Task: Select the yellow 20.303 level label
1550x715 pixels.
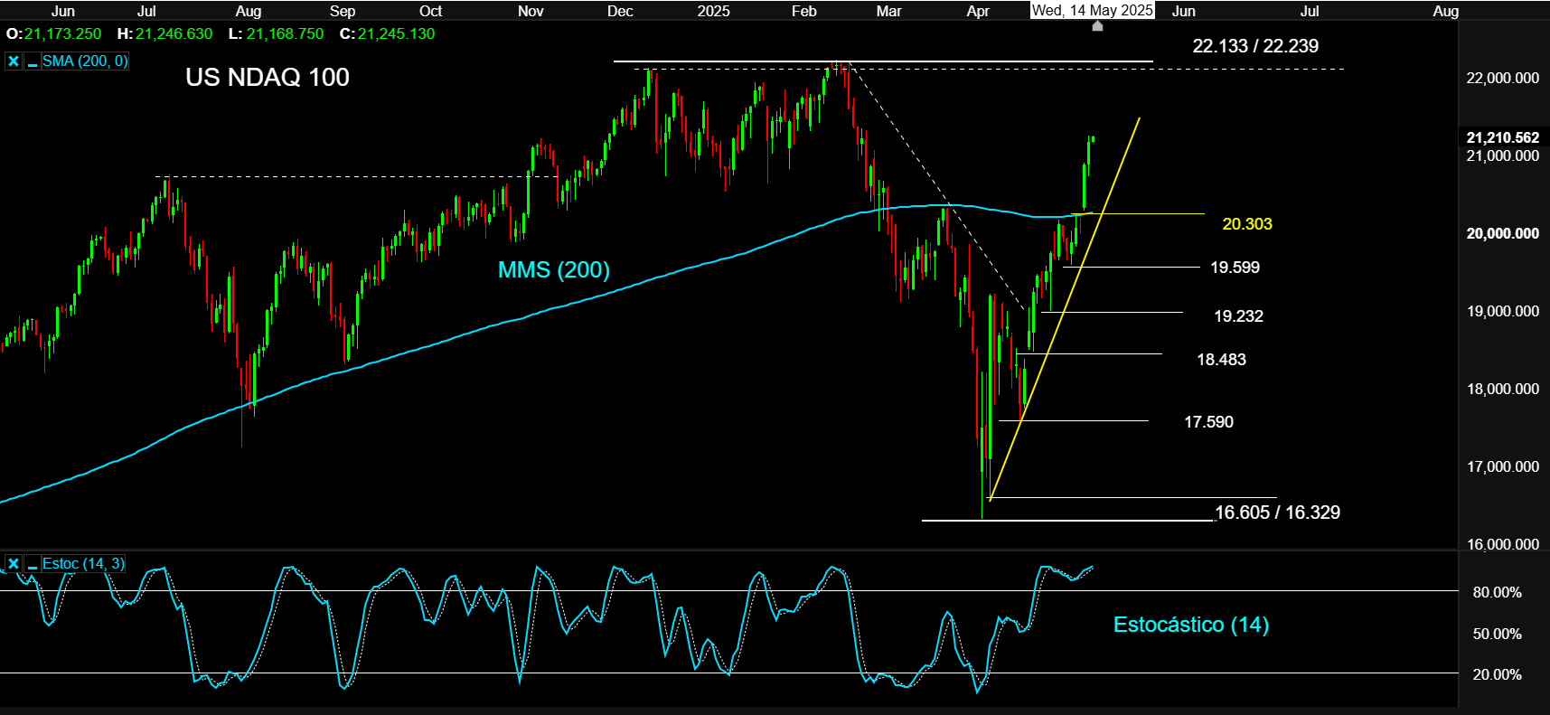Action: (x=1247, y=224)
